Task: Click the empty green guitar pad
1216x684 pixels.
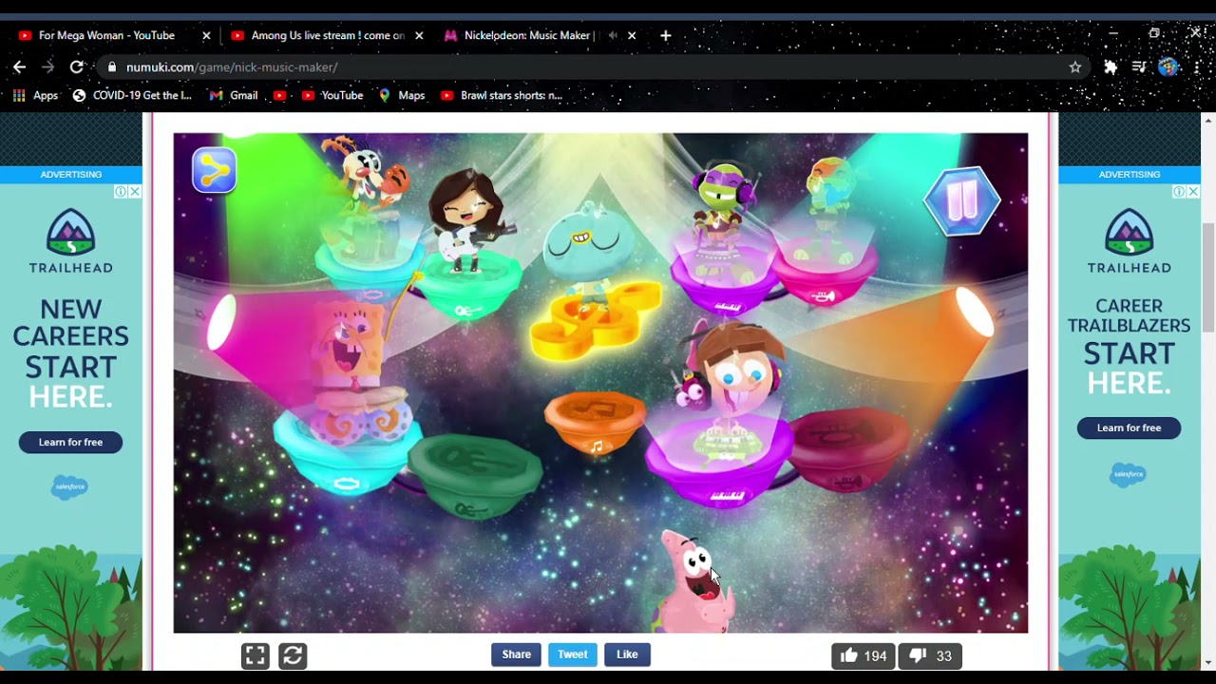Action: coord(474,477)
